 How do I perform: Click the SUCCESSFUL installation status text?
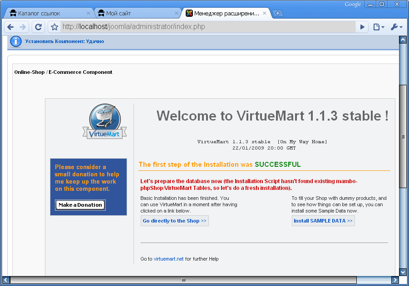(x=277, y=165)
